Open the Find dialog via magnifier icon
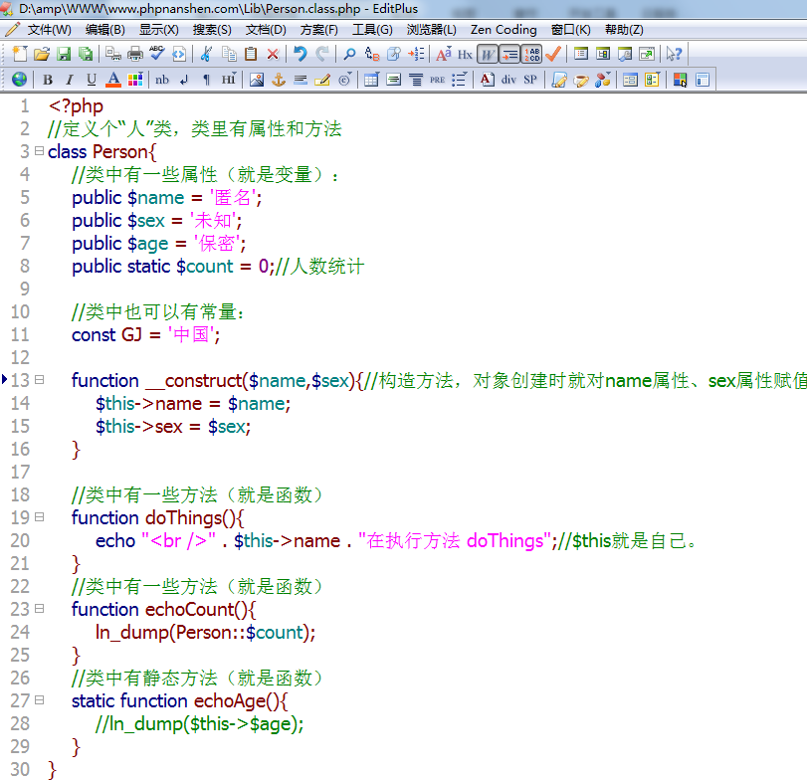 pyautogui.click(x=350, y=54)
